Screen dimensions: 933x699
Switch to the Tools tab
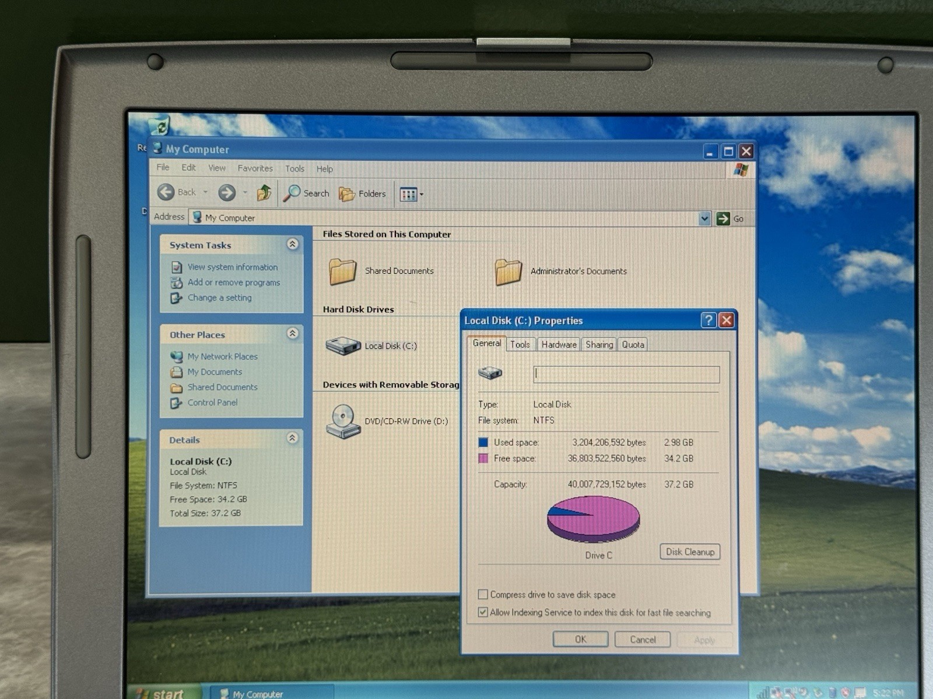tap(520, 344)
